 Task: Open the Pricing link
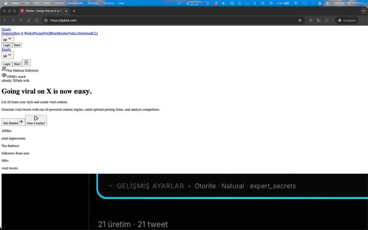click(x=38, y=33)
